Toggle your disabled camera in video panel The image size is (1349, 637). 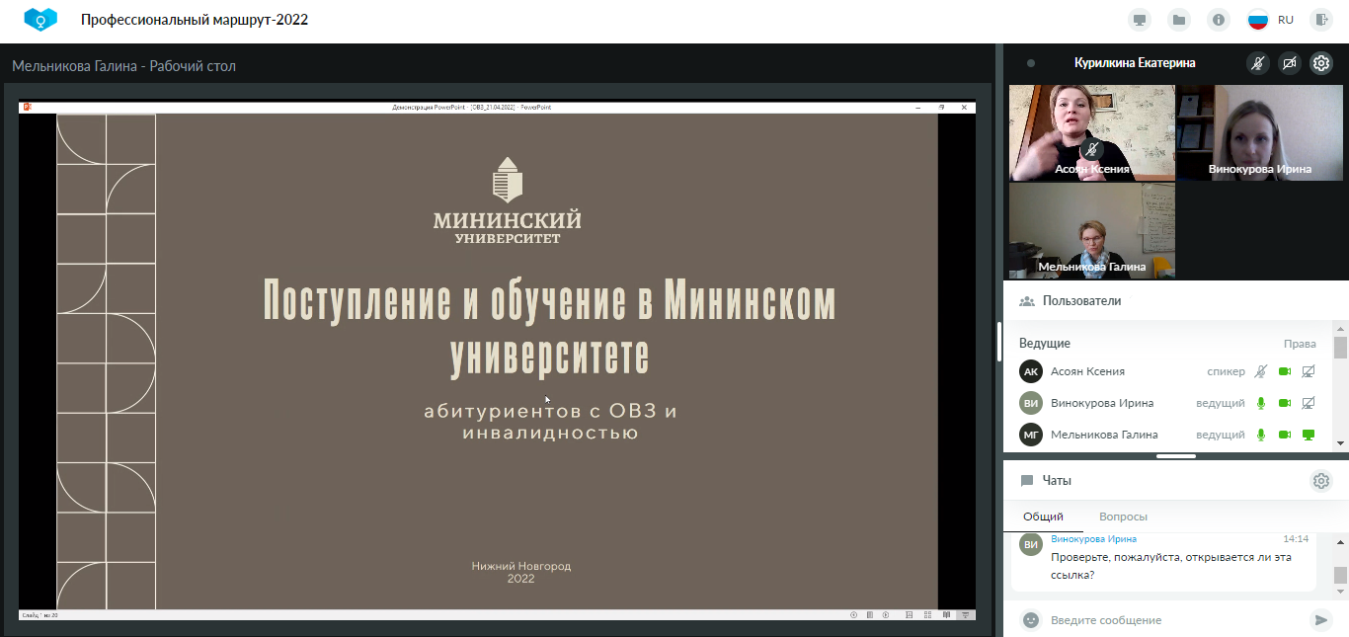[1289, 63]
